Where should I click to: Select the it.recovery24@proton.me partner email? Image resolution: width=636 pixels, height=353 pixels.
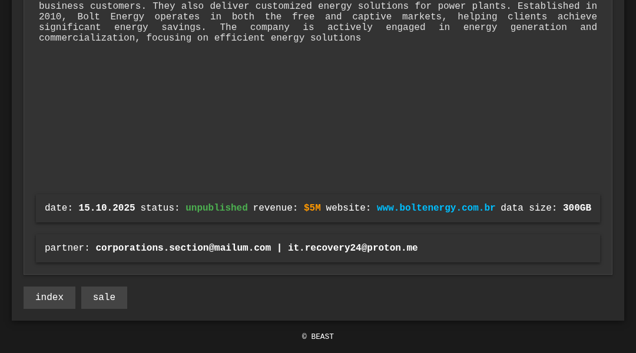pyautogui.click(x=353, y=248)
